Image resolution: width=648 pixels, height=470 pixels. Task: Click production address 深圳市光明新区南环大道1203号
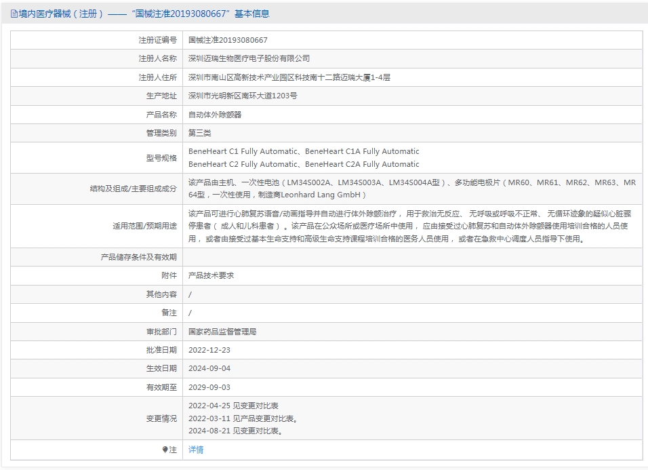pos(243,96)
